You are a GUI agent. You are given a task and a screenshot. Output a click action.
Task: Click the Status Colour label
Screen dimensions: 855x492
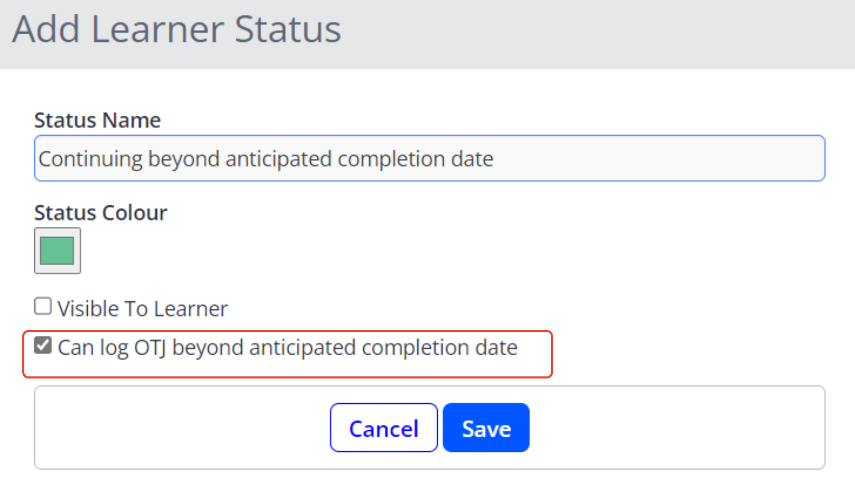[x=100, y=213]
